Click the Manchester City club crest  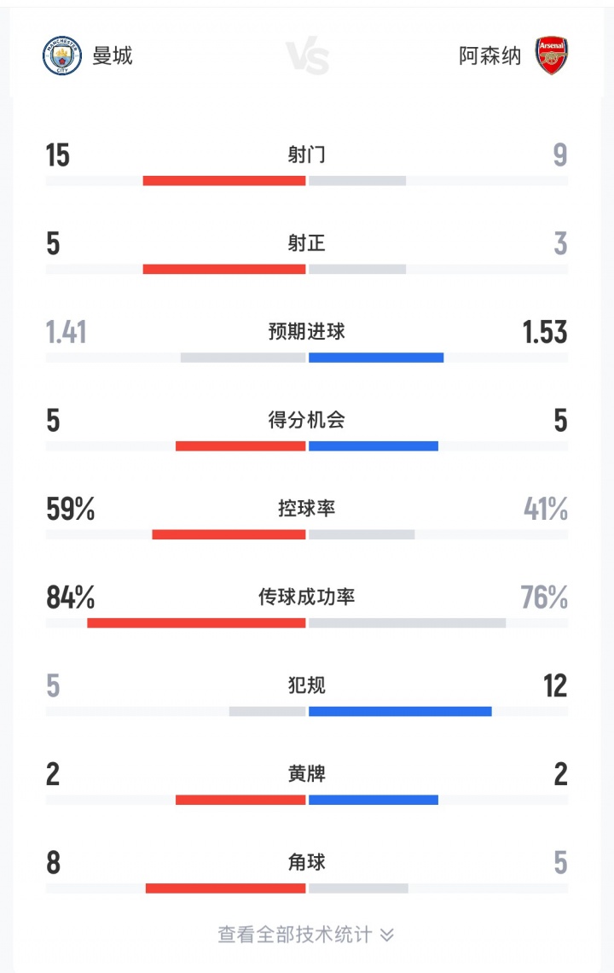pyautogui.click(x=62, y=56)
